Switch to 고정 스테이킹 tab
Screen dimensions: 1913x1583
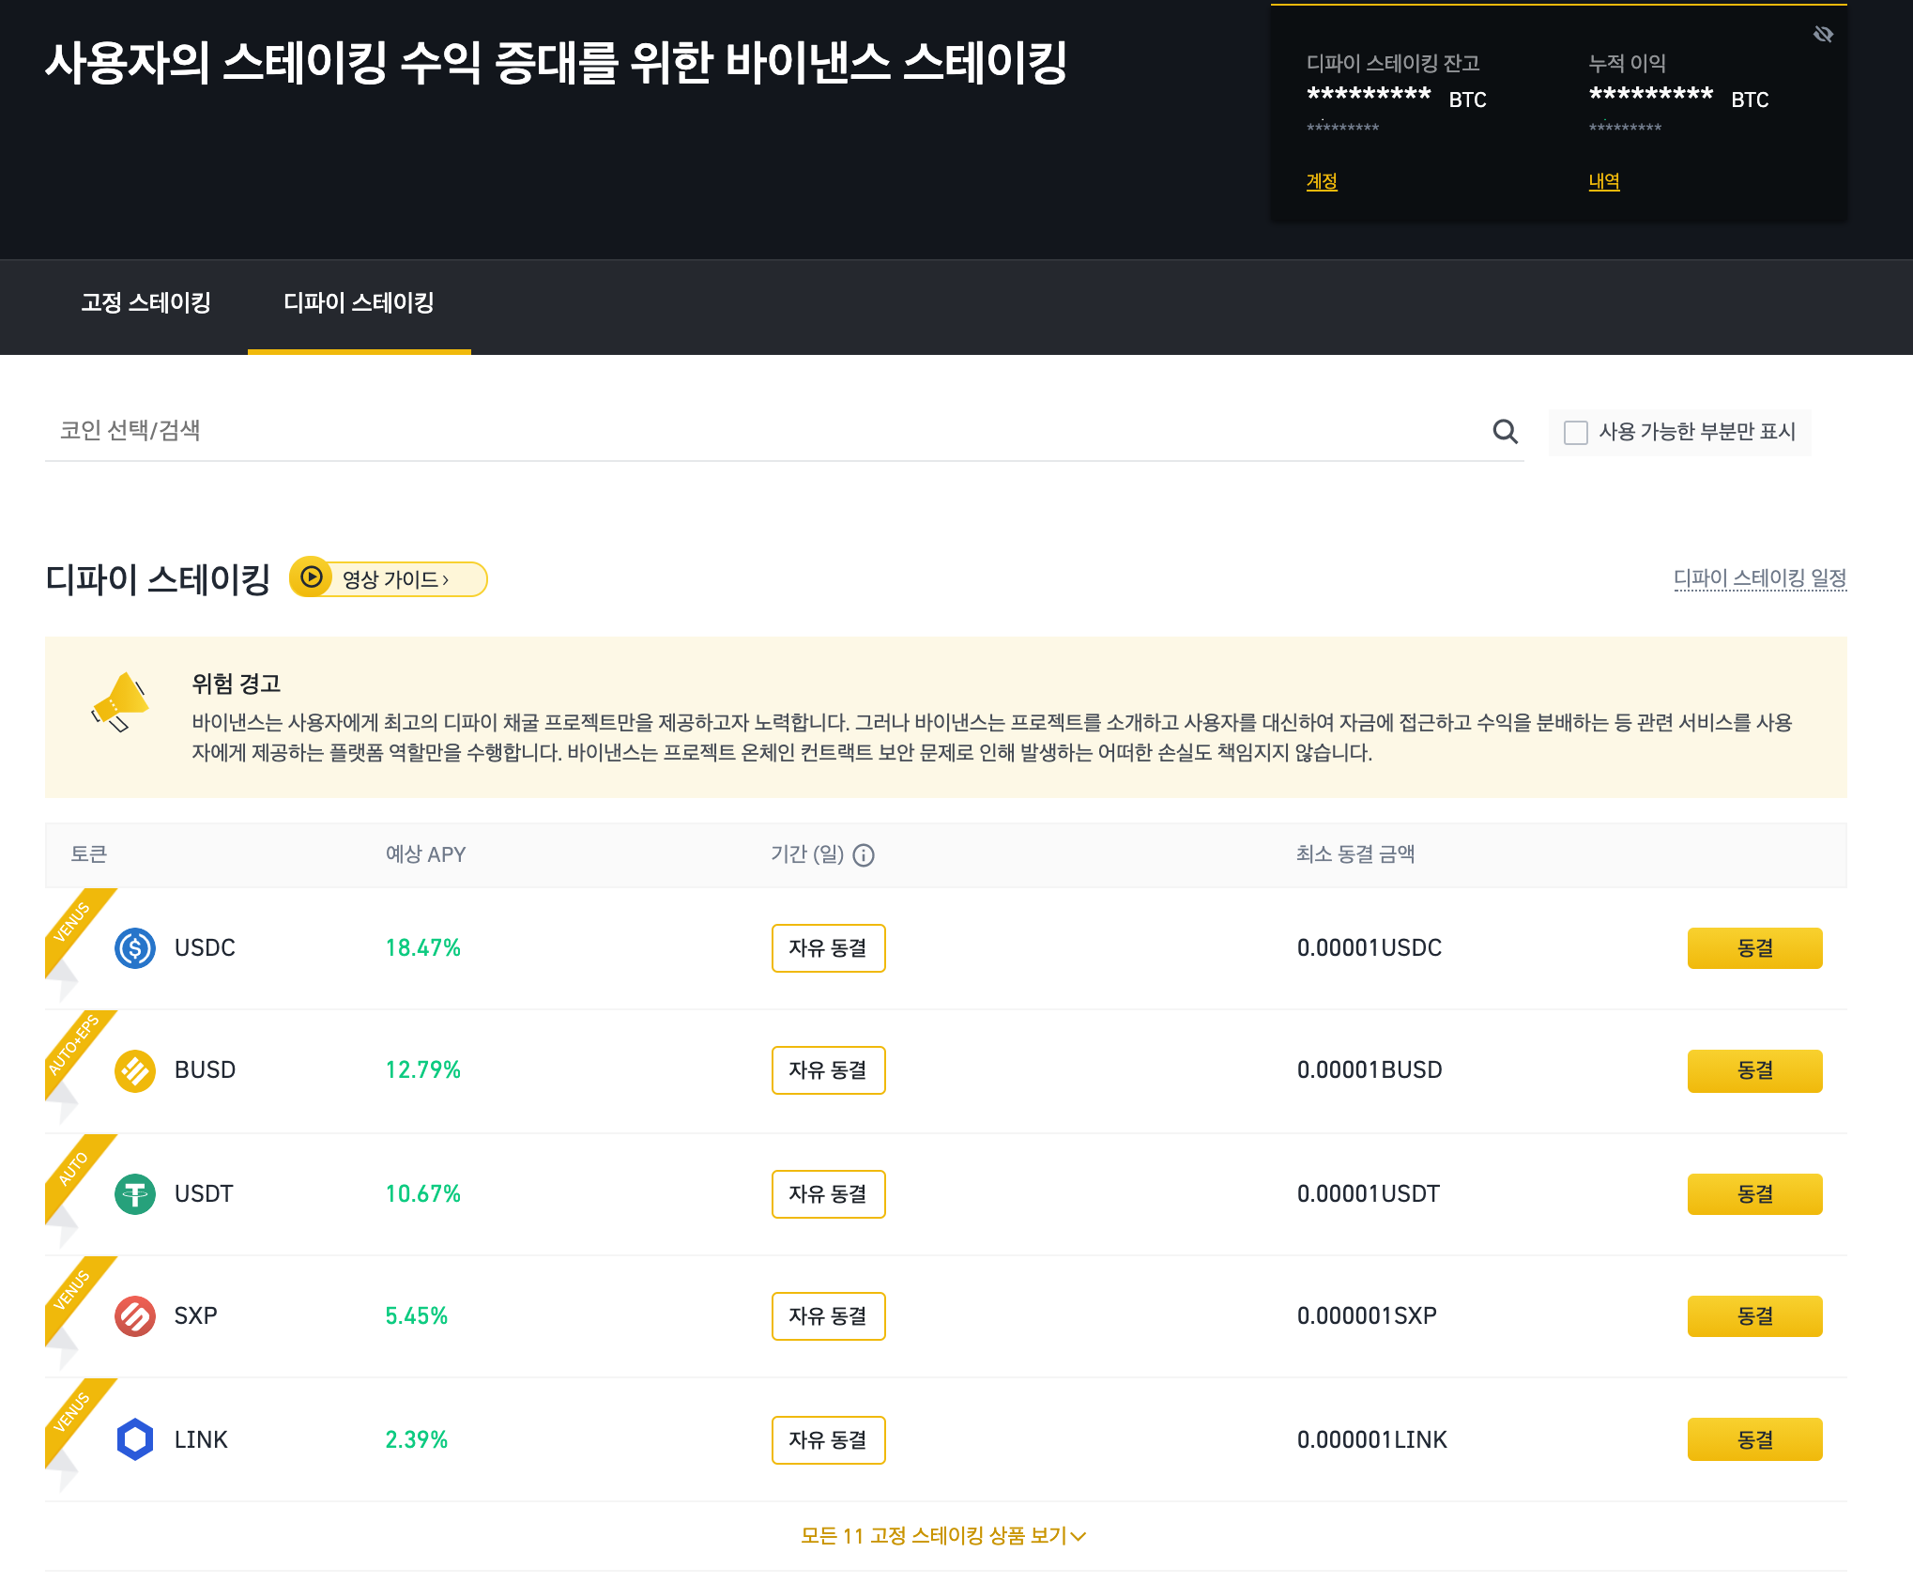[x=145, y=302]
